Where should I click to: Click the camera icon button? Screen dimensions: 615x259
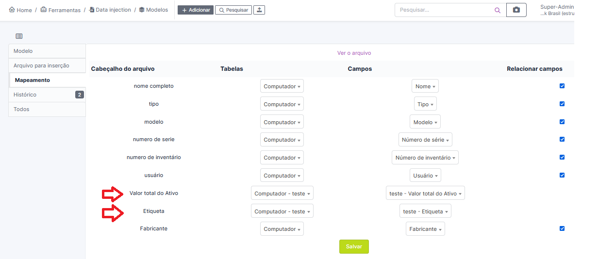coord(516,10)
